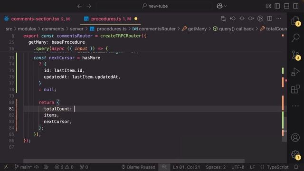This screenshot has height=171, width=304.
Task: Toggle Blame Paused in status bar
Action: point(138,167)
